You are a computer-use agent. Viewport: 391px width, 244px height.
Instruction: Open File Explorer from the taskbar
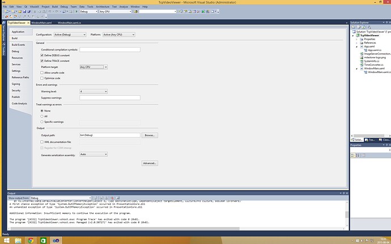(18, 241)
